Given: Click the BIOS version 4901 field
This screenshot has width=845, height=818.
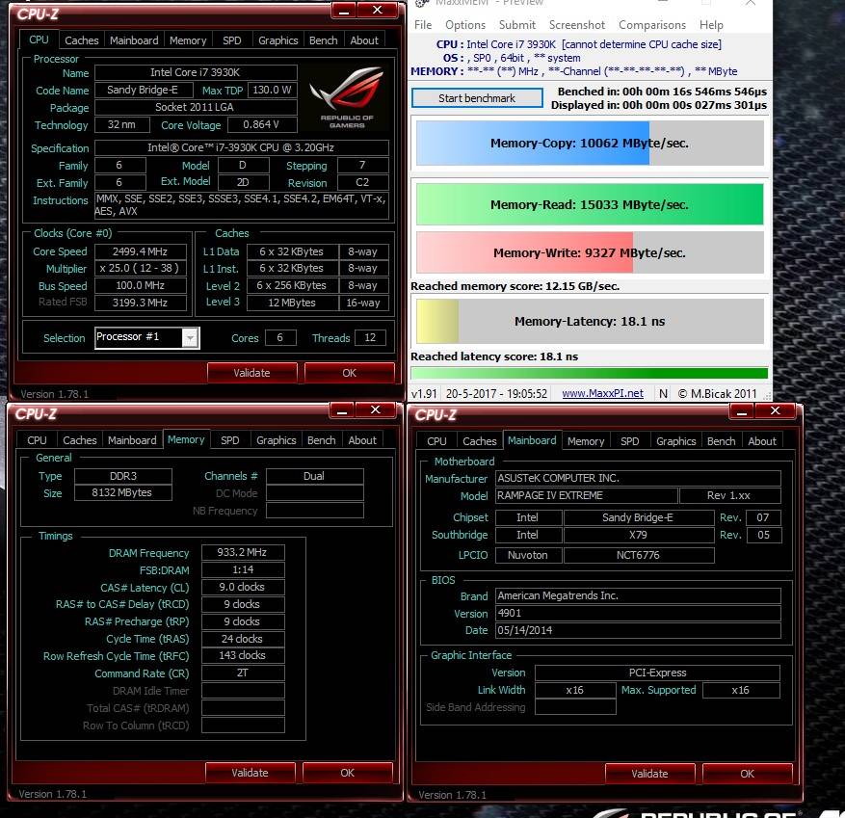Looking at the screenshot, I should (x=638, y=613).
